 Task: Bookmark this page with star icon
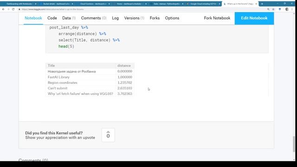coord(273,9)
